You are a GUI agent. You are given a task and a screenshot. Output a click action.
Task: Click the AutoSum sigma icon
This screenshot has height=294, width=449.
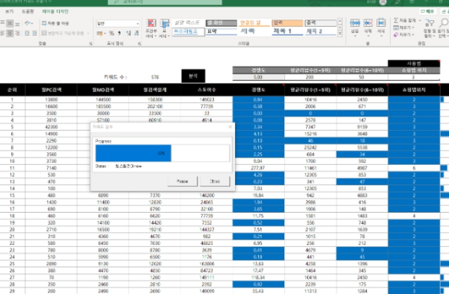(396, 21)
